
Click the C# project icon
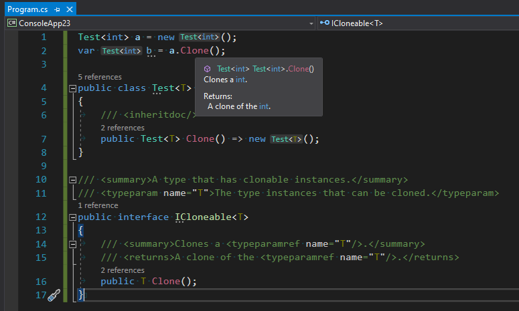[x=12, y=23]
